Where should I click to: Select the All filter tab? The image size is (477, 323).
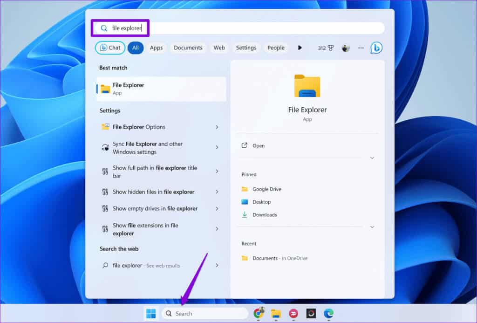coord(136,48)
